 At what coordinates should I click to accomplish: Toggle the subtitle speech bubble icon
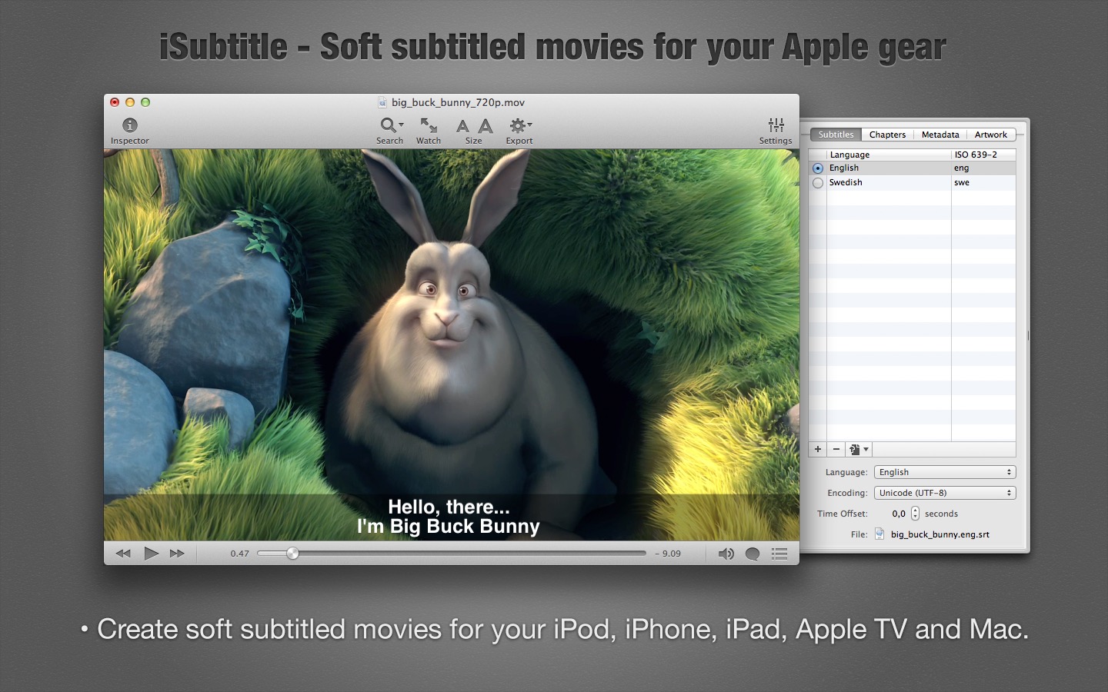(x=753, y=554)
